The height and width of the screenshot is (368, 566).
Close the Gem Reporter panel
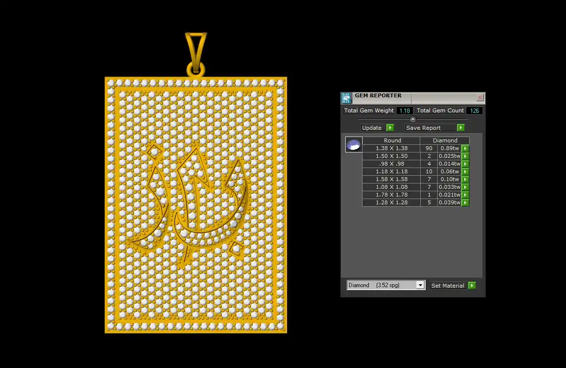pyautogui.click(x=480, y=98)
